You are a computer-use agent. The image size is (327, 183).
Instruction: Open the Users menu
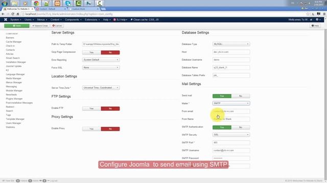pos(29,19)
